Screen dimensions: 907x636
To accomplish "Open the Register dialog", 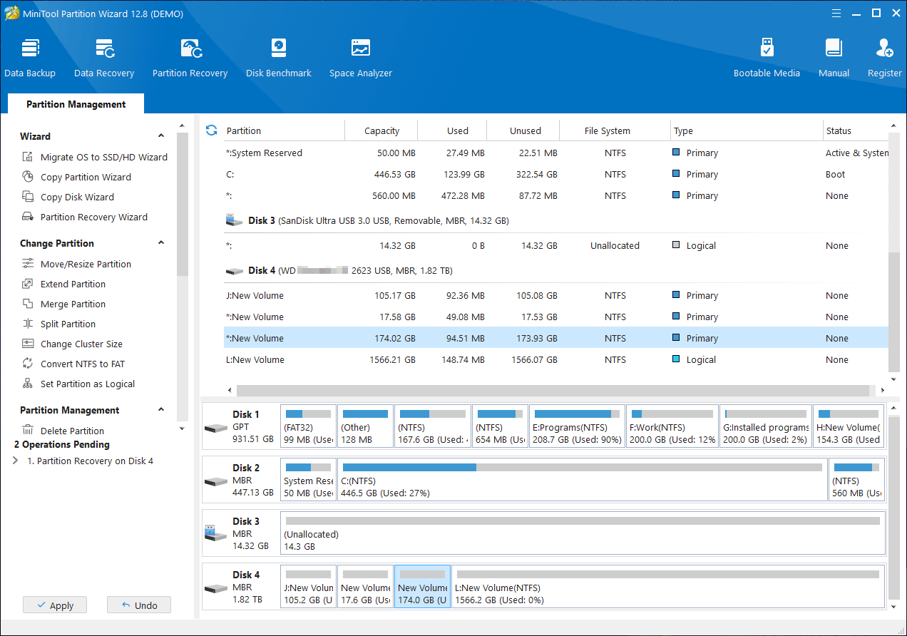I will [x=884, y=58].
